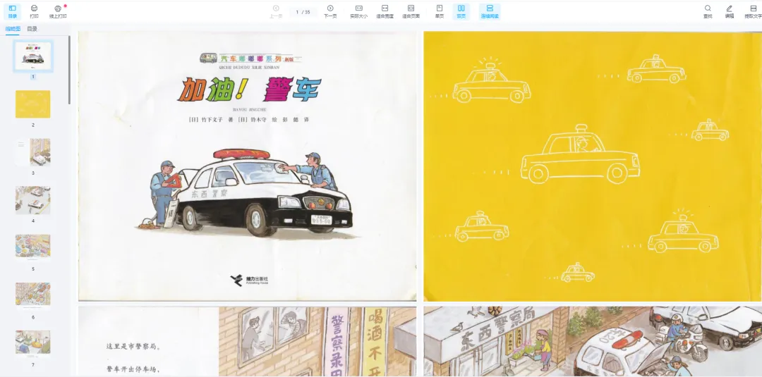Screen dimensions: 762x377
Task: Click the page number input field
Action: [303, 12]
